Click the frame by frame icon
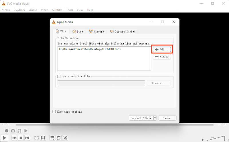The image size is (229, 142). pos(26,131)
